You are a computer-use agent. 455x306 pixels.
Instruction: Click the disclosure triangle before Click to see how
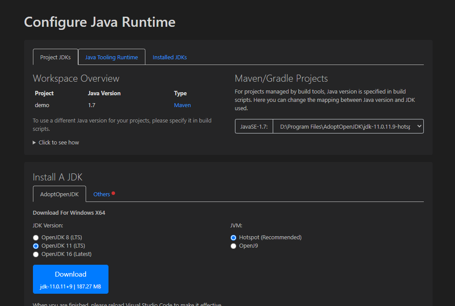click(34, 142)
